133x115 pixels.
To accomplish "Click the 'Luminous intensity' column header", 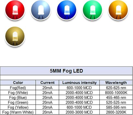I will 79,83.
